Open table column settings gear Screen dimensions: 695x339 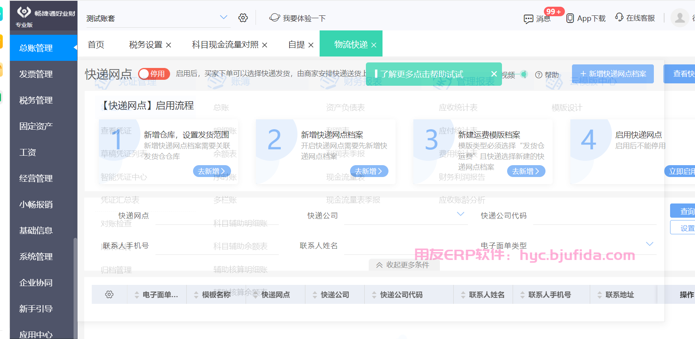[109, 294]
